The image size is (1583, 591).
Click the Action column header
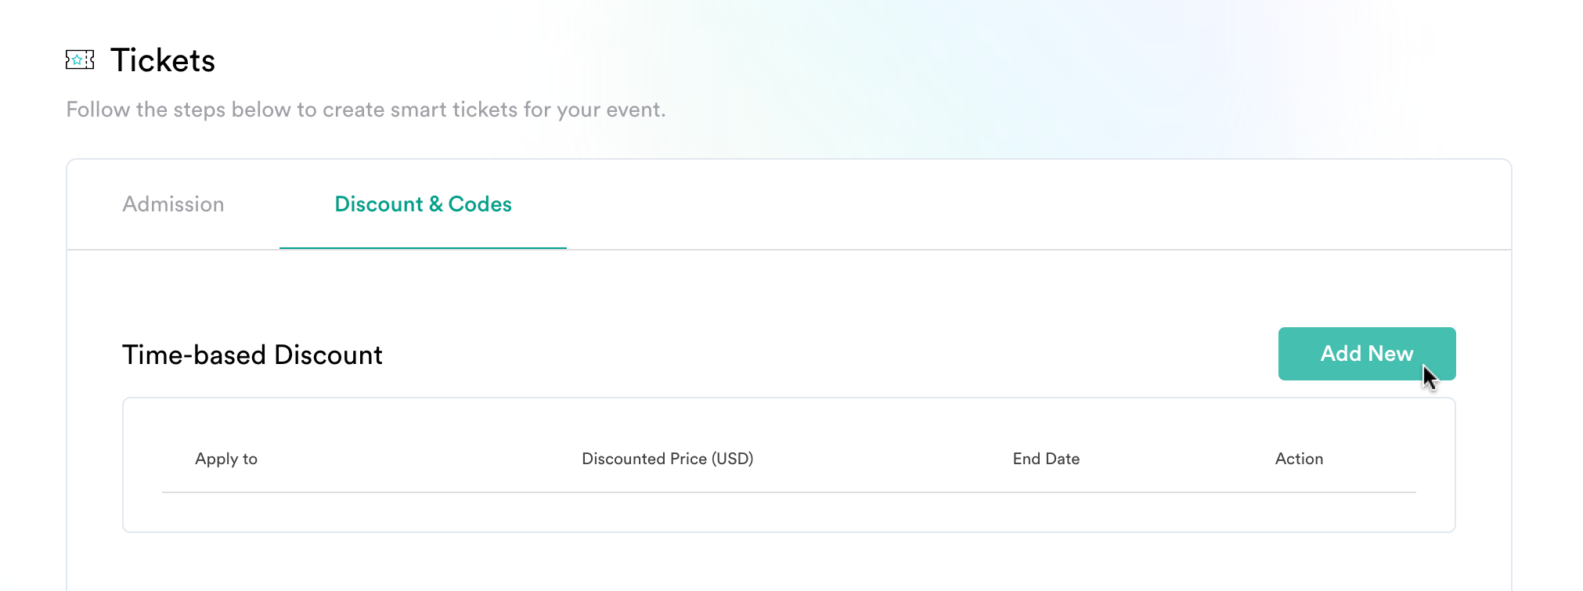click(1299, 459)
